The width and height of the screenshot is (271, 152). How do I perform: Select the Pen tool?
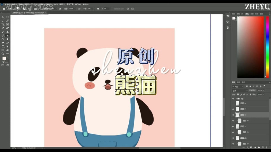pyautogui.click(x=7, y=43)
